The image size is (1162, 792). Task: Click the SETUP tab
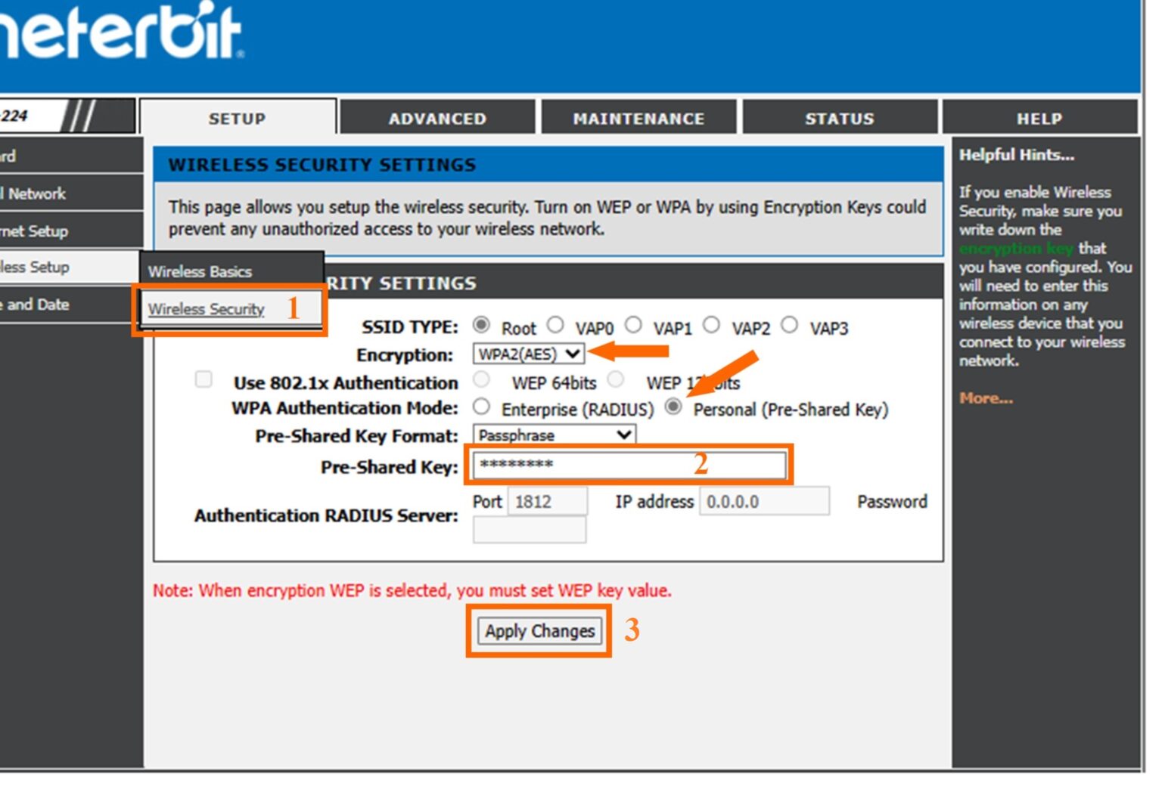tap(238, 119)
